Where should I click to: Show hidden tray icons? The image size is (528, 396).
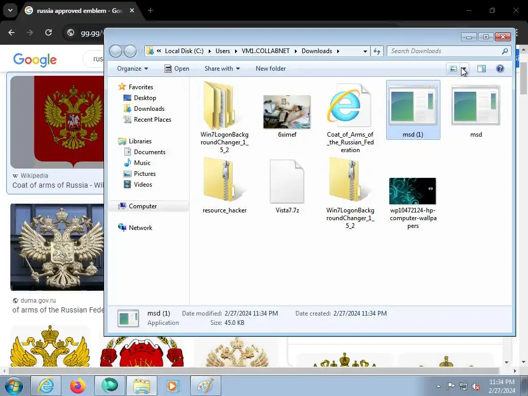(x=438, y=386)
